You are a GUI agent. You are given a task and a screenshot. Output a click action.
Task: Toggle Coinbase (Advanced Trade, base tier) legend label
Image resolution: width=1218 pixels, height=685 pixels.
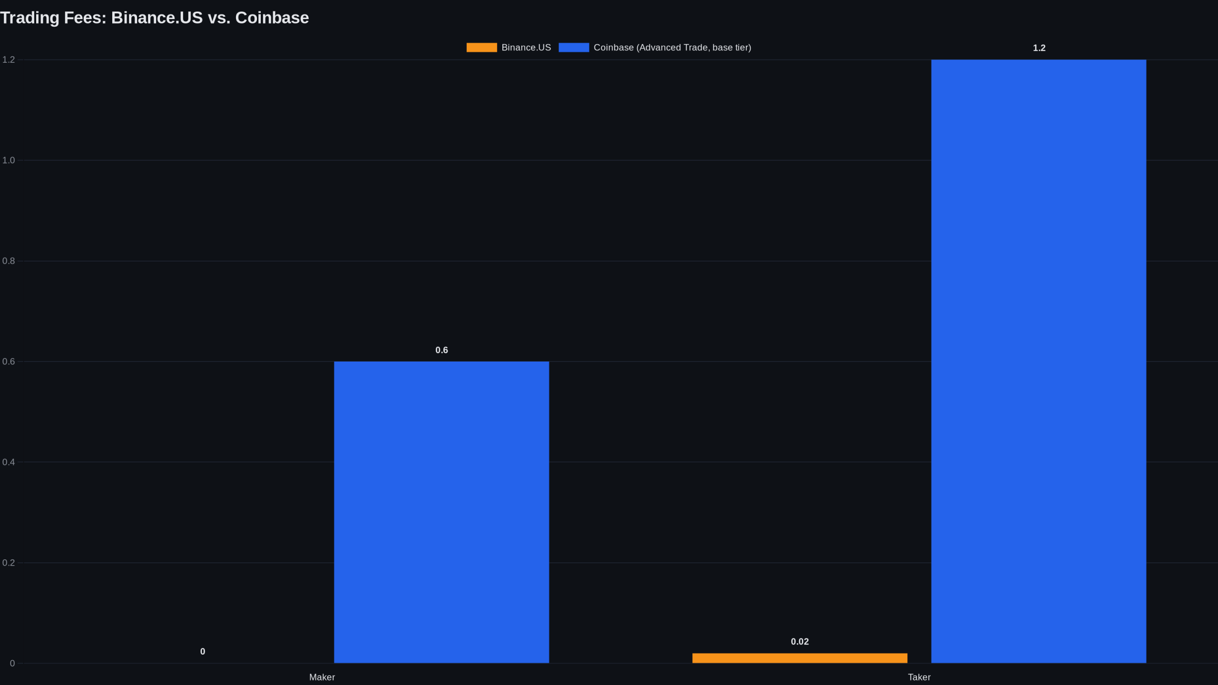(x=672, y=48)
